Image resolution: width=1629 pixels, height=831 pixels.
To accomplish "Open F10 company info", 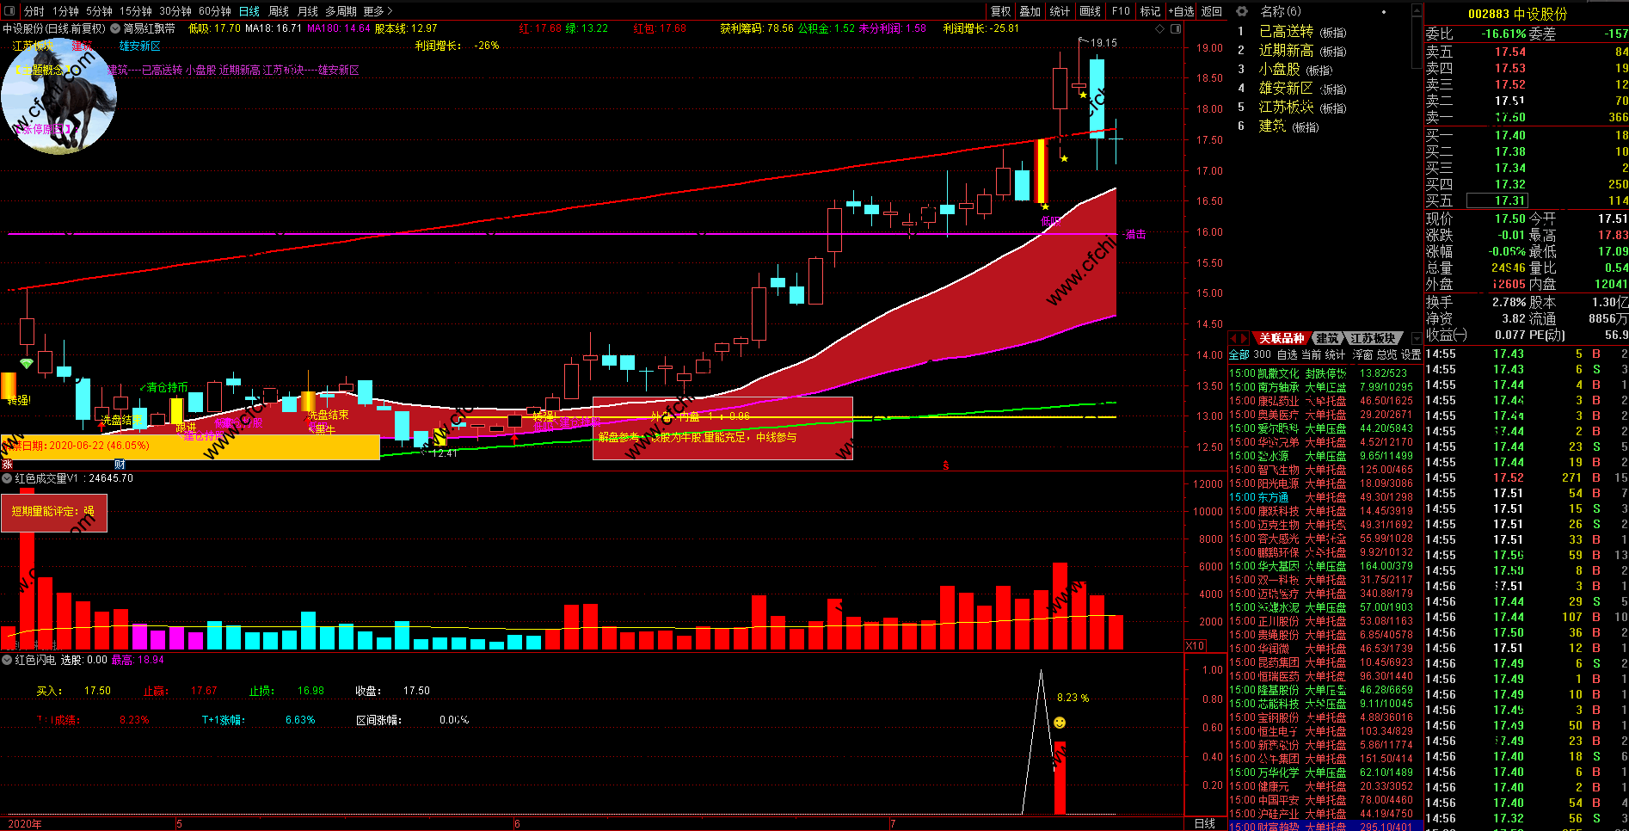I will click(x=1121, y=11).
